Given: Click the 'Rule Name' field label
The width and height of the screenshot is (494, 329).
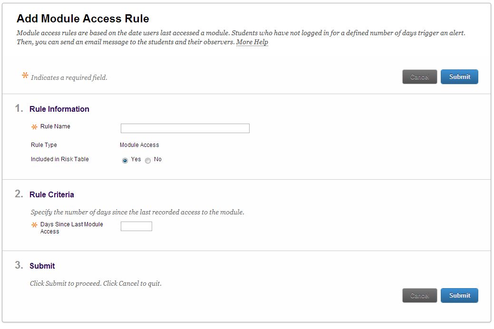Looking at the screenshot, I should pyautogui.click(x=55, y=126).
